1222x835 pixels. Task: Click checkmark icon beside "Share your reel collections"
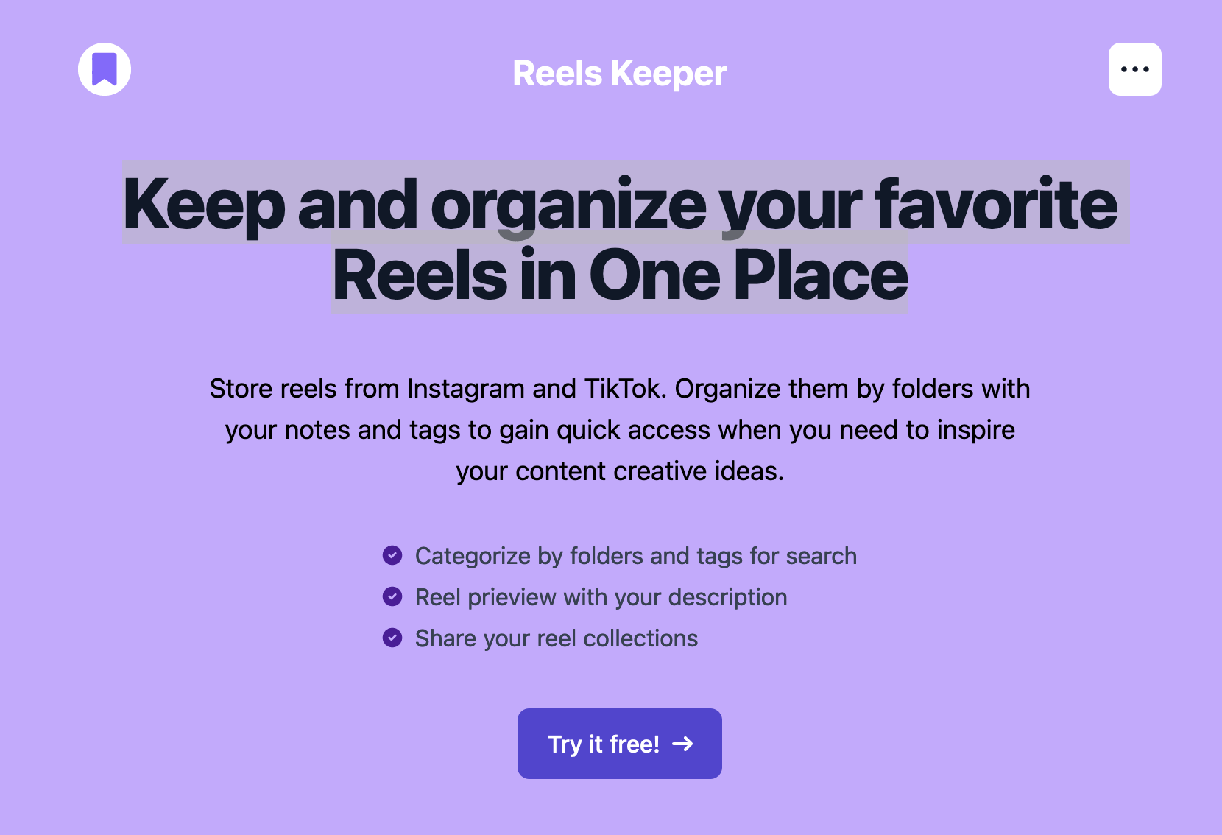[392, 638]
